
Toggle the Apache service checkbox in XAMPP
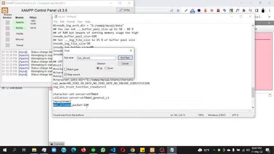click(8, 23)
